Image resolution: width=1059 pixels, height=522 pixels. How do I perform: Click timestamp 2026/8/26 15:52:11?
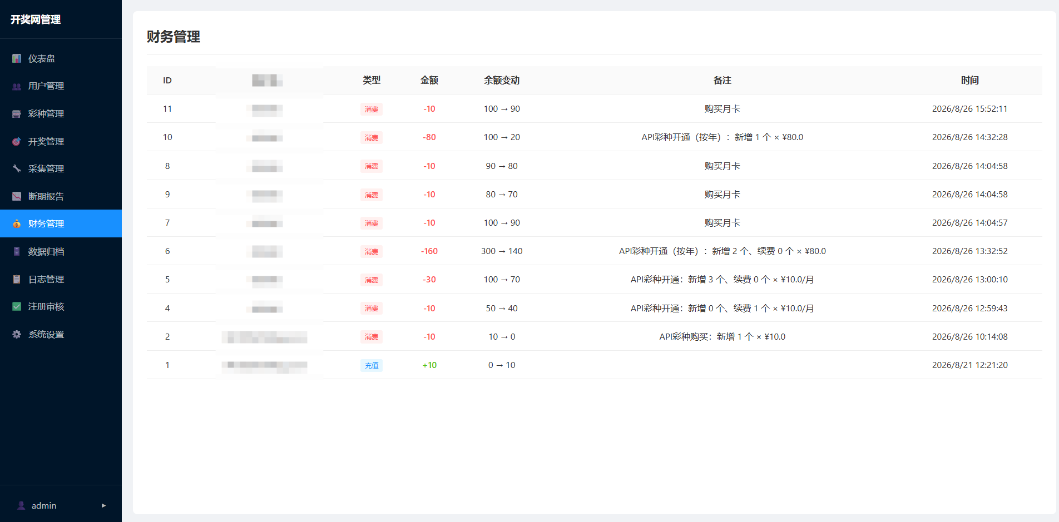click(970, 109)
